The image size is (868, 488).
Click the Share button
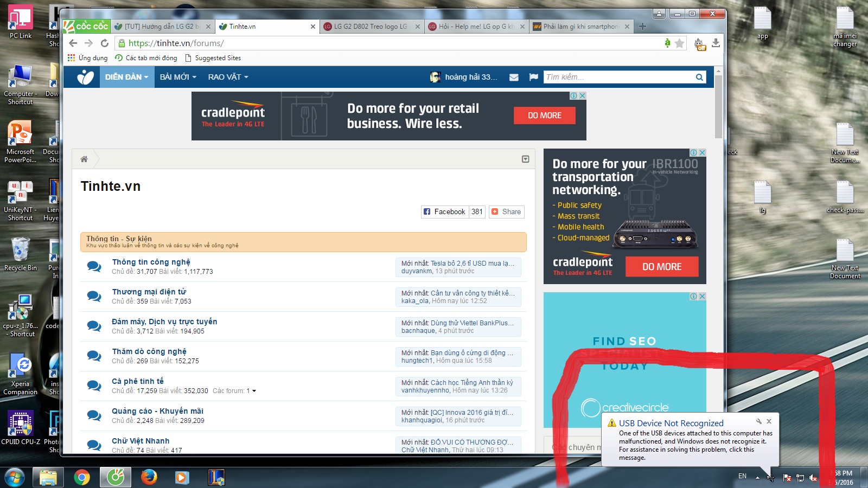click(x=507, y=212)
